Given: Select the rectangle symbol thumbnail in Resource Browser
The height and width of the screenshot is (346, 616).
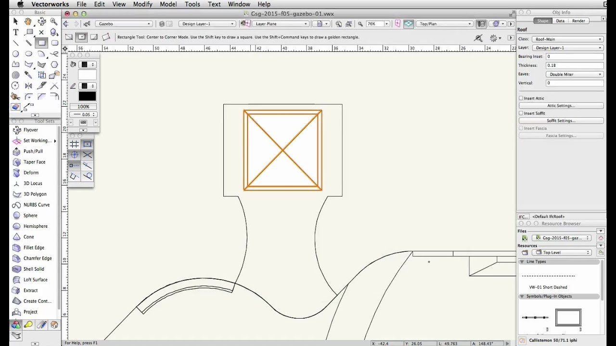Looking at the screenshot, I should (x=568, y=318).
